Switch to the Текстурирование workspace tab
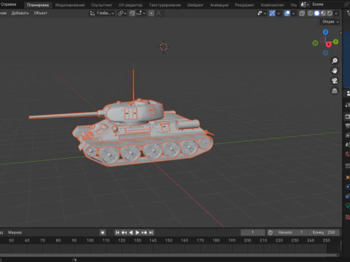 (165, 5)
